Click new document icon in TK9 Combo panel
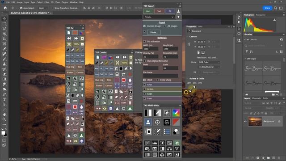Image resolution: width=286 pixels, height=161 pixels. [97, 57]
